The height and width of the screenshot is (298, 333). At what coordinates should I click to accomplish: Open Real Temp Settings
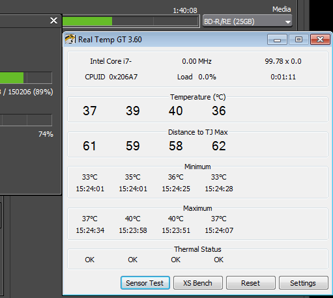coord(303,283)
